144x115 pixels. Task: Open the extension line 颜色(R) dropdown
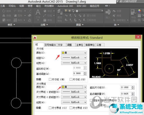tap(74, 87)
